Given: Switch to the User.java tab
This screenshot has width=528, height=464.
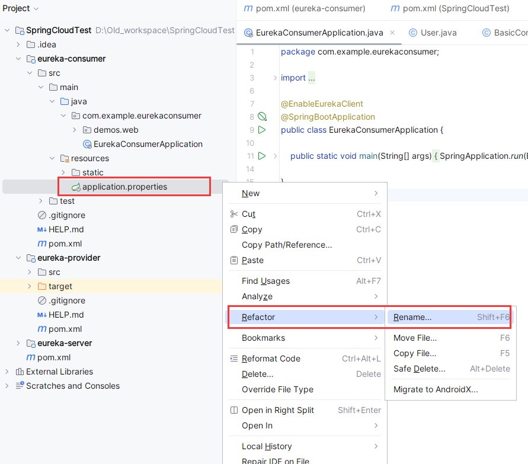Looking at the screenshot, I should coord(433,33).
